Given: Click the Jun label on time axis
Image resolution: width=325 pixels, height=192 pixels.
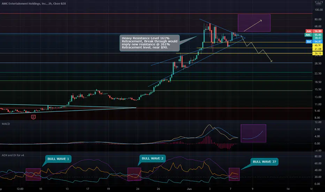Looking at the screenshot, I should tap(189, 189).
